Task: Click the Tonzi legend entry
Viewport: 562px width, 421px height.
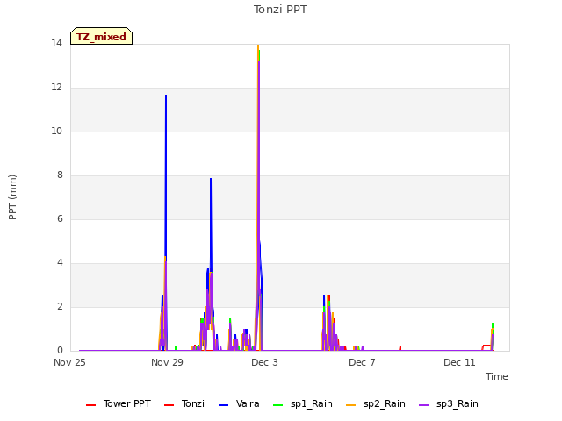Action: point(184,403)
